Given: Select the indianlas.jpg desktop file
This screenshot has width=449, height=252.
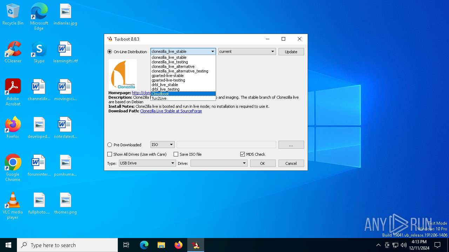Looking at the screenshot, I should [65, 15].
